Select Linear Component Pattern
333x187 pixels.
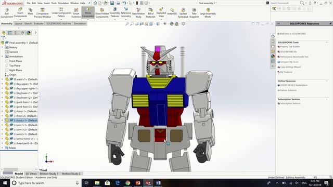point(61,12)
